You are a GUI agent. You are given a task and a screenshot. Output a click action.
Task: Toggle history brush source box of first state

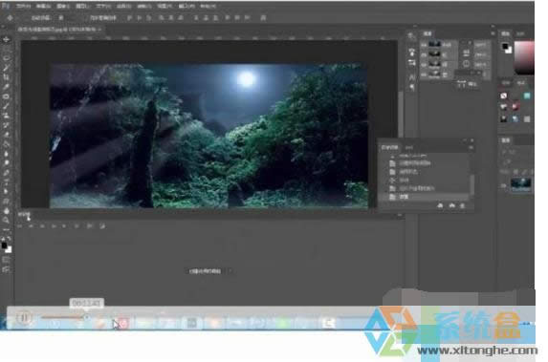pyautogui.click(x=424, y=45)
